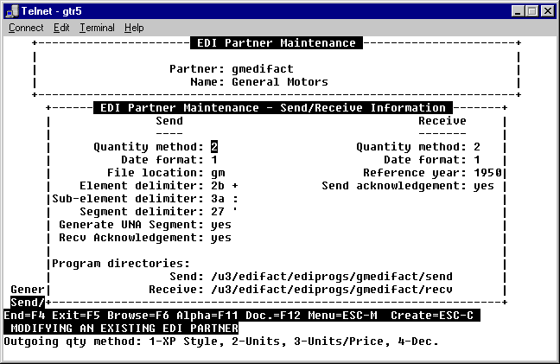Viewport: 560px width, 364px height.
Task: Select the Segment delimiter value 27
Action: click(218, 212)
